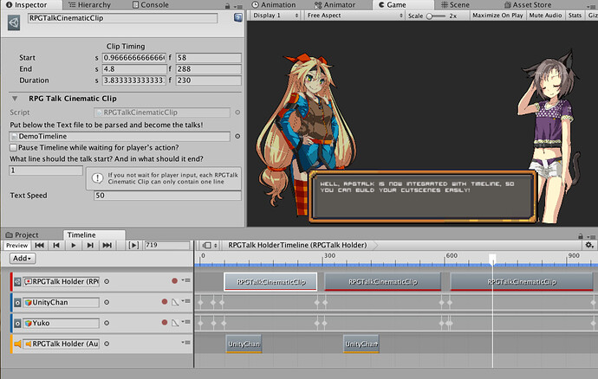Screen dimensions: 598x379
Task: Toggle the Timeline Preview button
Action: [16, 245]
